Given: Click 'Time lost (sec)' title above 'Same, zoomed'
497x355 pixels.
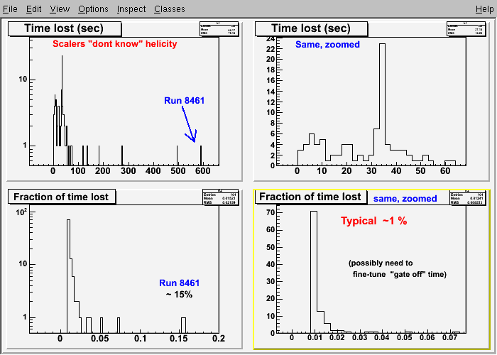Looking at the screenshot, I should click(x=311, y=28).
